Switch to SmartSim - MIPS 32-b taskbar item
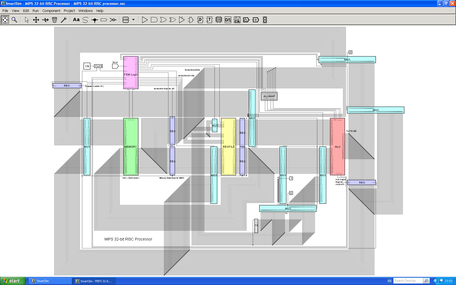The image size is (456, 285). pyautogui.click(x=94, y=281)
